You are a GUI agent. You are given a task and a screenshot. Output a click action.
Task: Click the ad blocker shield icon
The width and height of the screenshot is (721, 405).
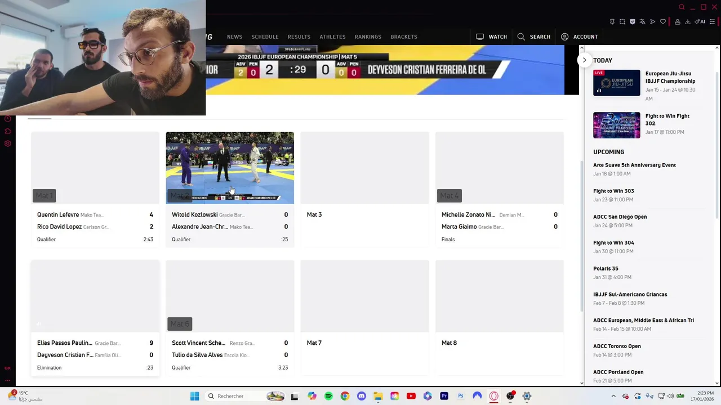tap(633, 22)
